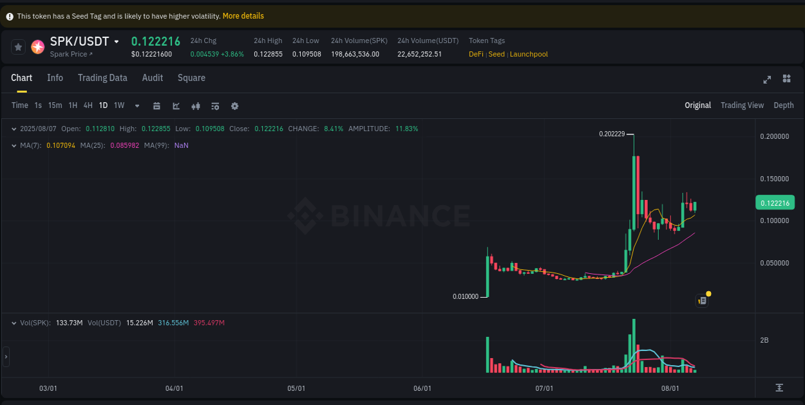Image resolution: width=805 pixels, height=405 pixels.
Task: Click the line chart overlay icon
Action: pos(176,105)
